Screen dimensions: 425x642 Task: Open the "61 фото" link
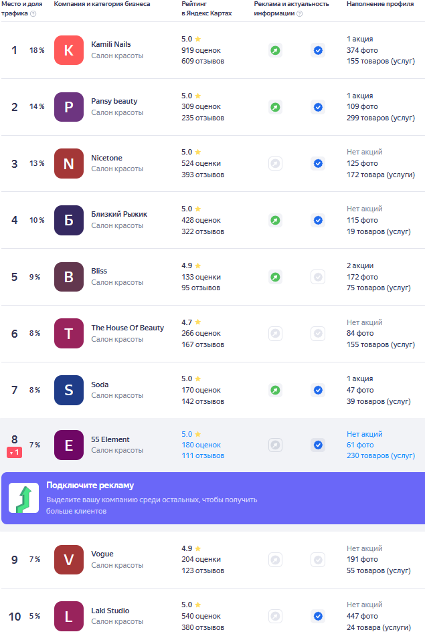pyautogui.click(x=360, y=445)
